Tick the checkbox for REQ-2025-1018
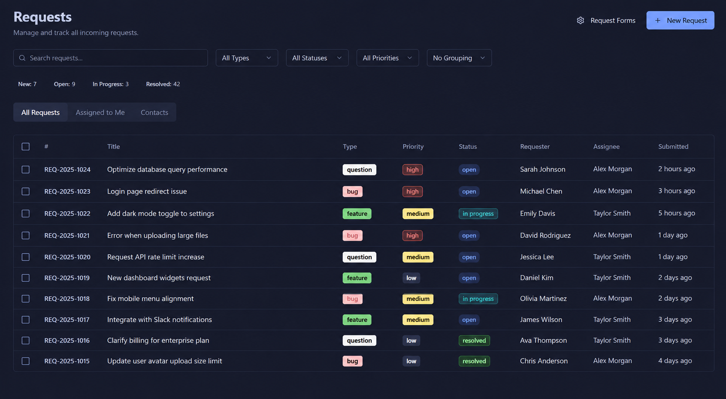 pos(26,299)
